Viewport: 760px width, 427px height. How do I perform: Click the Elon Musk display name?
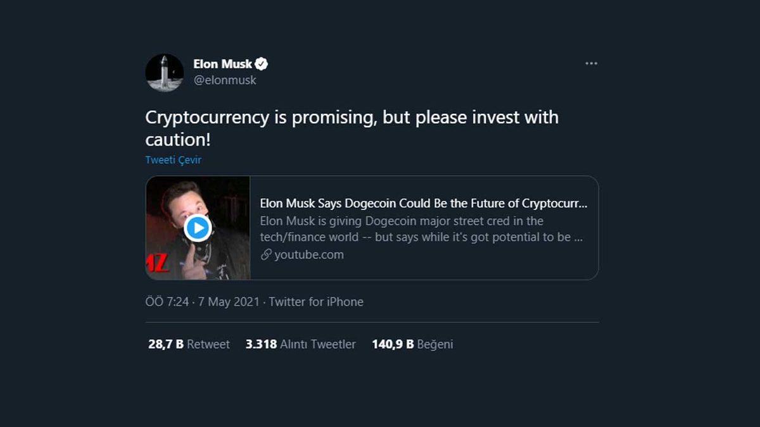point(223,63)
